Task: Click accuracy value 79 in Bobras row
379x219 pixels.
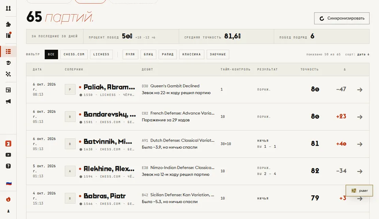Action: tap(315, 198)
